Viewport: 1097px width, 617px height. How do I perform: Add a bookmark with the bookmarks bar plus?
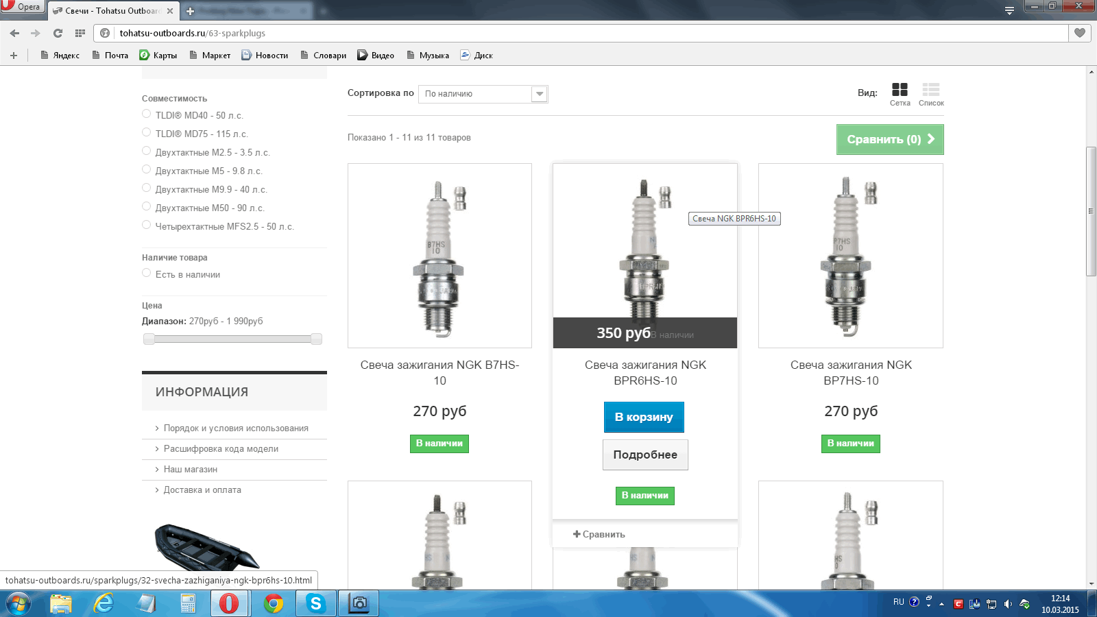pos(14,56)
